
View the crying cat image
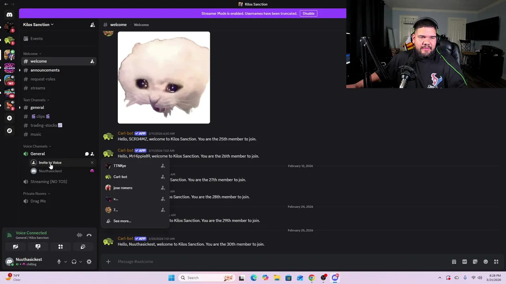pos(164,78)
